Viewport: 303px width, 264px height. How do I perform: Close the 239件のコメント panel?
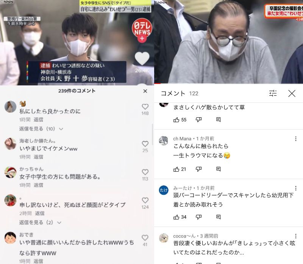(145, 91)
